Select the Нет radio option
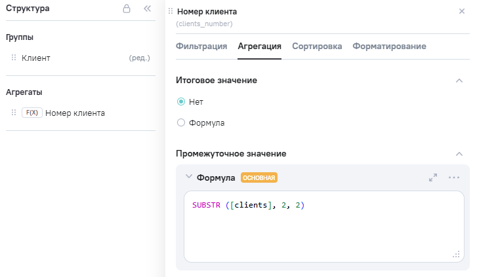Image resolution: width=477 pixels, height=277 pixels. point(181,102)
